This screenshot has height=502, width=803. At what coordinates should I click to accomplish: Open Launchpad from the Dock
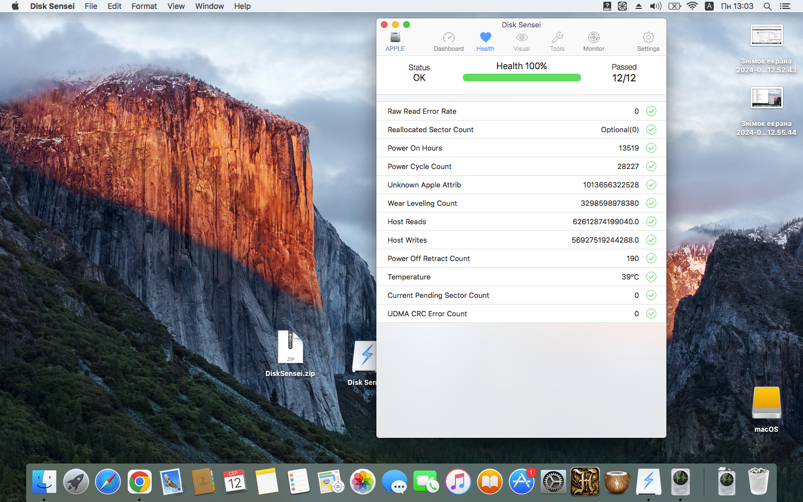(76, 481)
